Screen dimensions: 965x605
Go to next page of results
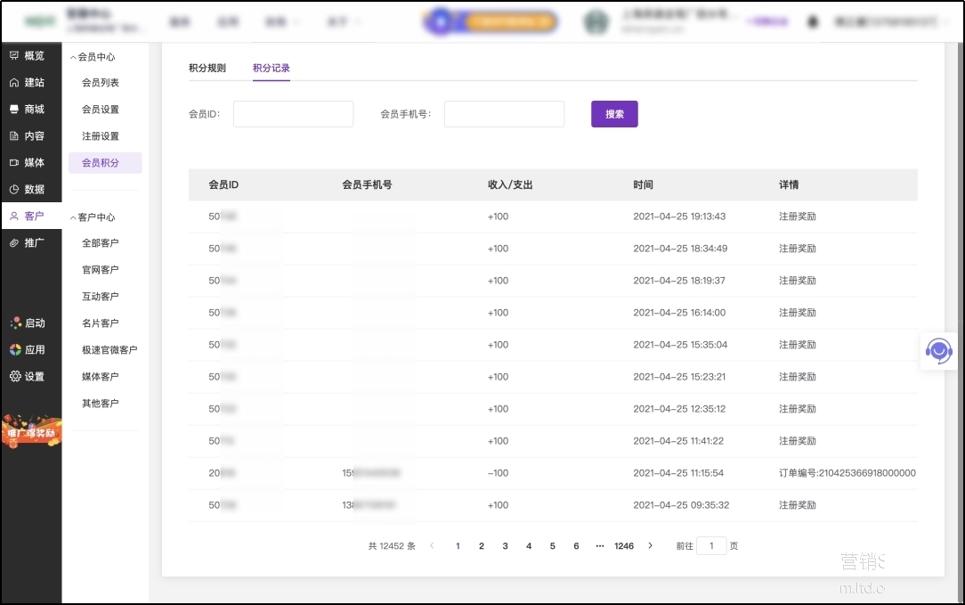click(651, 545)
